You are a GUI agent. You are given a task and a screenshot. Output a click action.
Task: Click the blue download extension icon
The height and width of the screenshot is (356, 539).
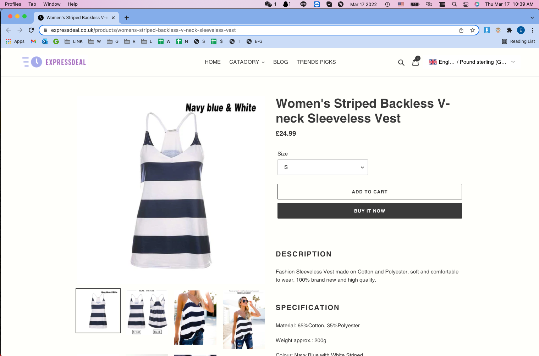click(x=487, y=30)
